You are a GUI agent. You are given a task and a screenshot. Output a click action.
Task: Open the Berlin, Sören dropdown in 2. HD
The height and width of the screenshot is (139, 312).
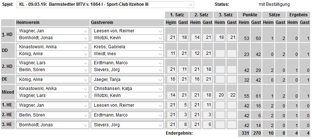click(x=52, y=70)
